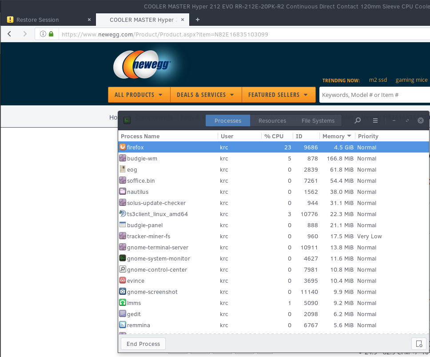Select process ID 11140 cell
The image size is (430, 357).
[309, 292]
